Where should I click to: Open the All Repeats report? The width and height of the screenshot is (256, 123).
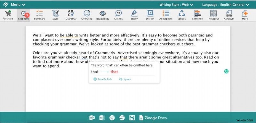(166, 15)
